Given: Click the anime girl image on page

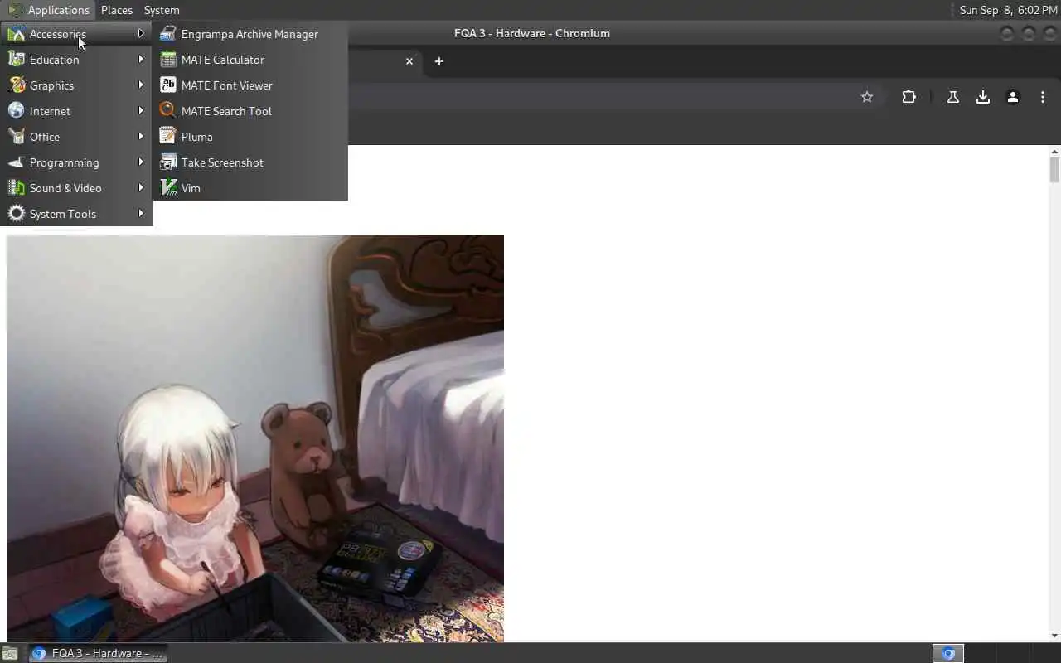Looking at the screenshot, I should click(255, 438).
